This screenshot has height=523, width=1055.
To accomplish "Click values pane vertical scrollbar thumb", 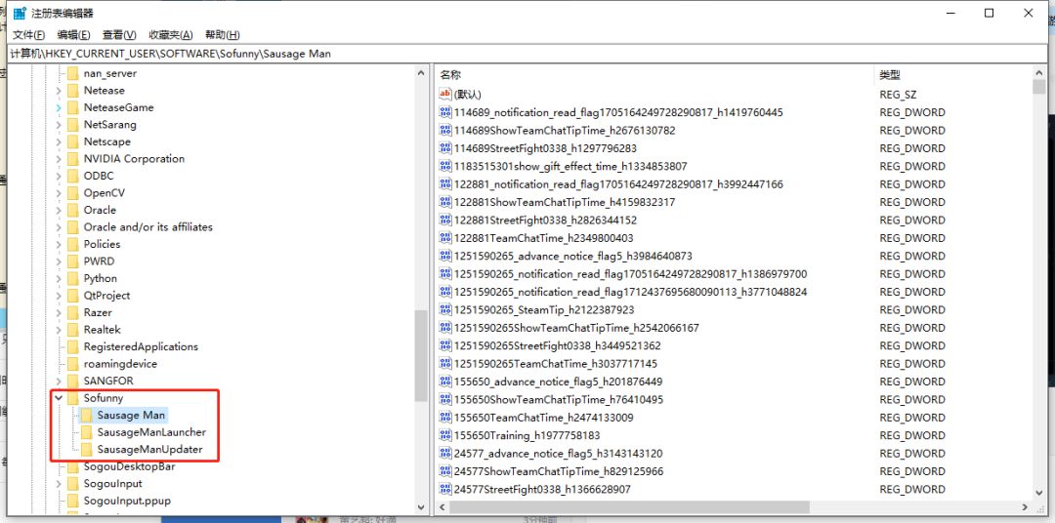I will click(1038, 86).
